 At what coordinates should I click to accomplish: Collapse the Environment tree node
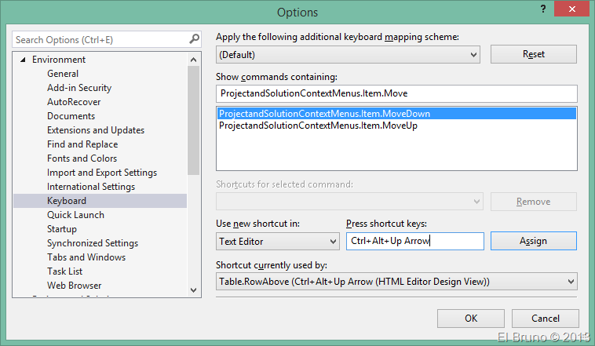pyautogui.click(x=23, y=60)
